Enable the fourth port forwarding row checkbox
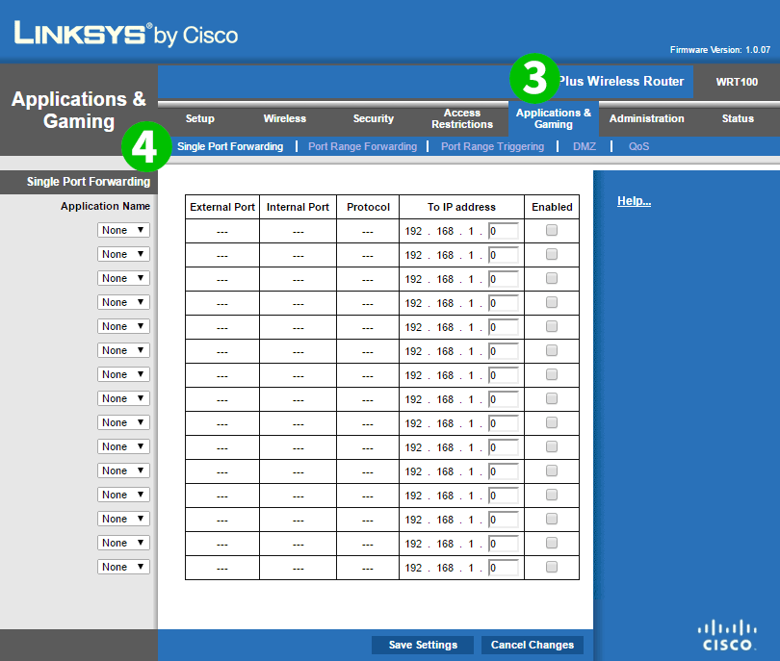This screenshot has height=661, width=780. [552, 302]
